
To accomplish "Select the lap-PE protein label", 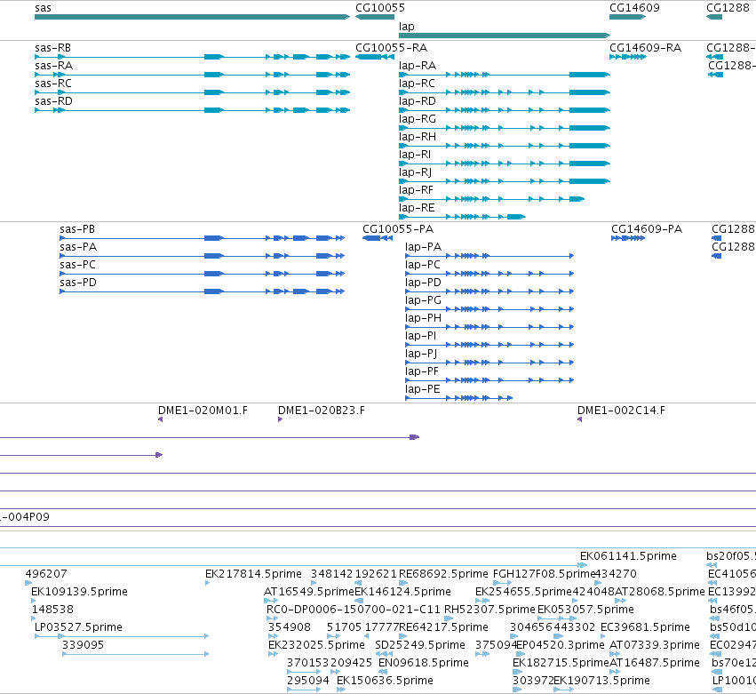I will pos(422,390).
